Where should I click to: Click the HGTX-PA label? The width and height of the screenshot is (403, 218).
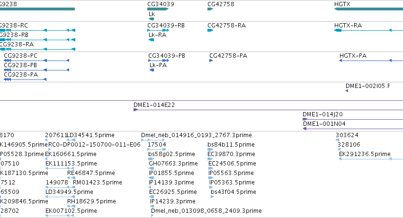pyautogui.click(x=353, y=56)
